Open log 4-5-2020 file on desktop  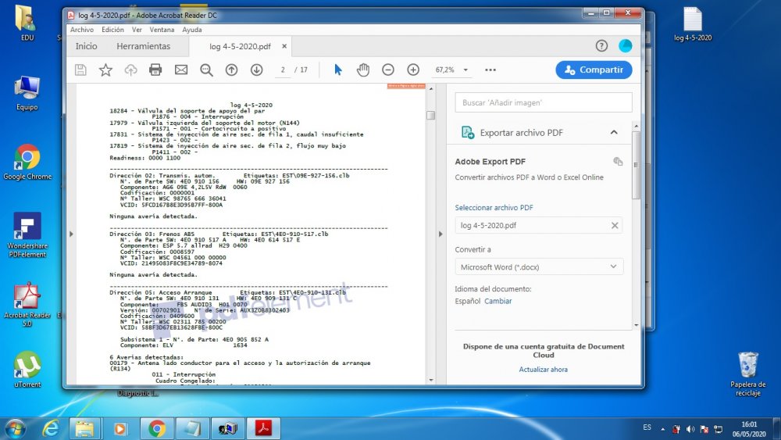(x=692, y=24)
